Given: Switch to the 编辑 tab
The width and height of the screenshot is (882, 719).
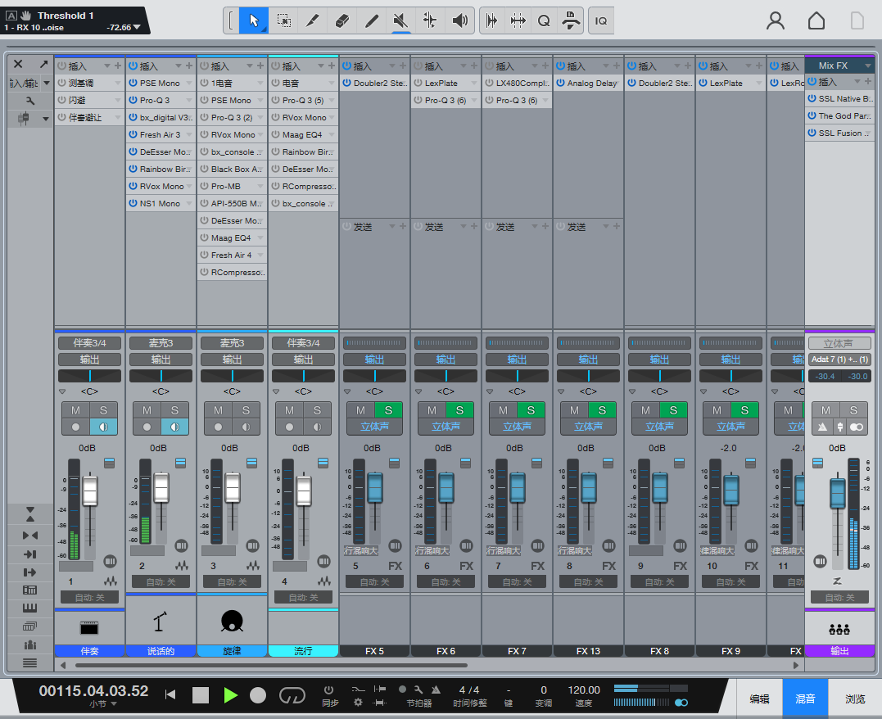Looking at the screenshot, I should click(759, 699).
